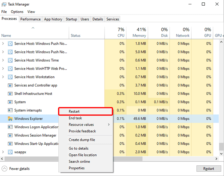
Task: Click the wsappx gear icon
Action: click(x=10, y=152)
